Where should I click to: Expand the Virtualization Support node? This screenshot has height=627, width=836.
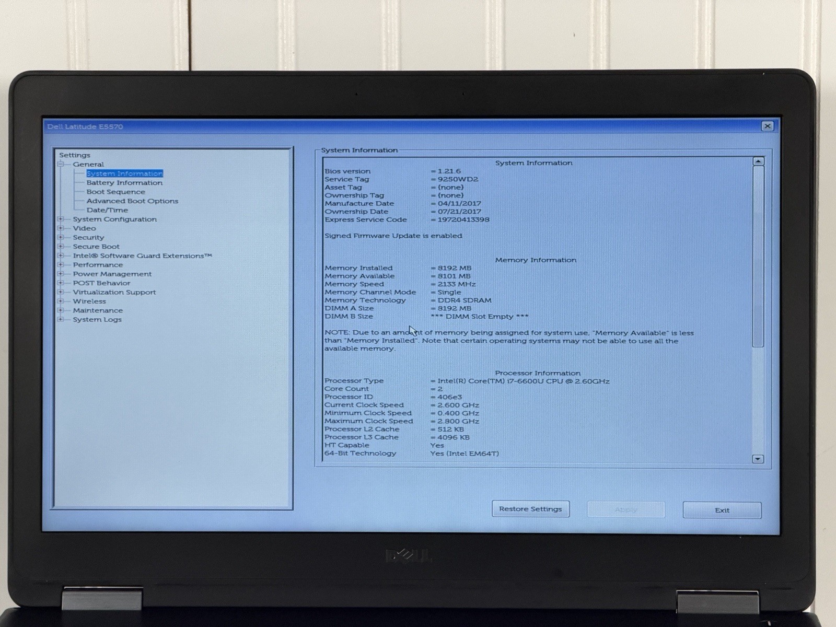point(61,292)
